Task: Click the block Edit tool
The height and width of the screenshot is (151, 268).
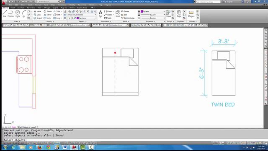Action: click(x=124, y=15)
